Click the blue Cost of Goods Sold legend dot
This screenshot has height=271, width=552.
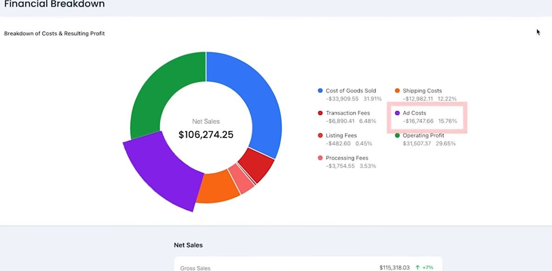point(320,91)
